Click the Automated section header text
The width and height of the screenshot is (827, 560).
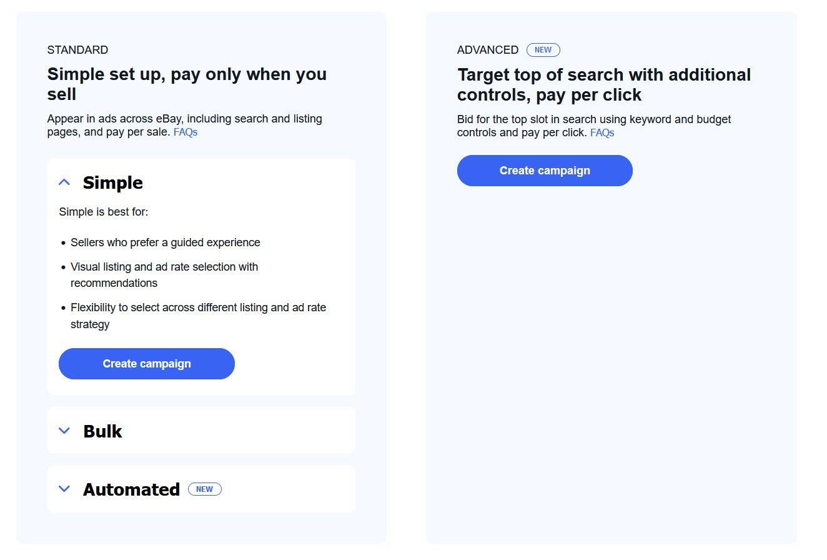[131, 489]
